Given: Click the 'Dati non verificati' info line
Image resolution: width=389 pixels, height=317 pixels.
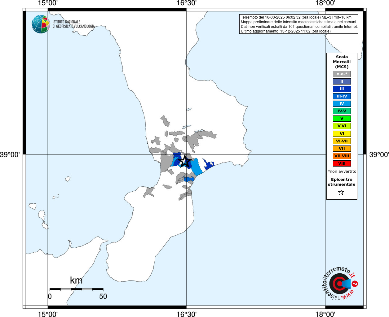Looking at the screenshot, I should (299, 27).
